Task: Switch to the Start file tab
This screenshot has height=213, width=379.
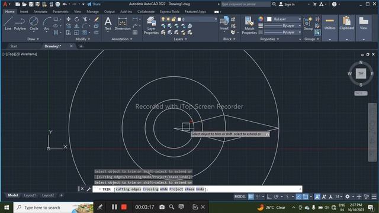Action: pos(14,46)
